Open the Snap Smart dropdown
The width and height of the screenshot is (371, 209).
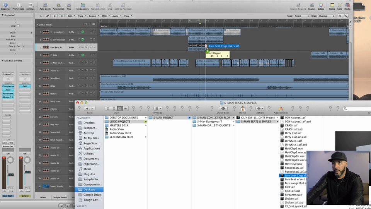[x=302, y=16]
